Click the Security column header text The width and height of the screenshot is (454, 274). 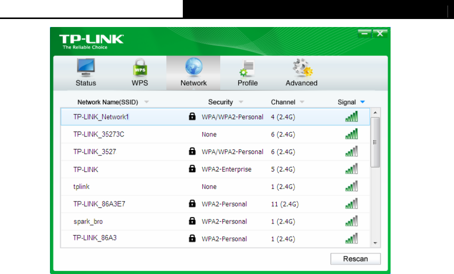pos(221,102)
